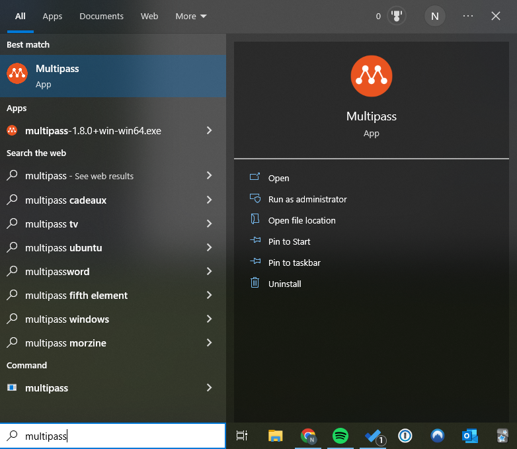
Task: Launch NordVPN from the taskbar
Action: (438, 436)
